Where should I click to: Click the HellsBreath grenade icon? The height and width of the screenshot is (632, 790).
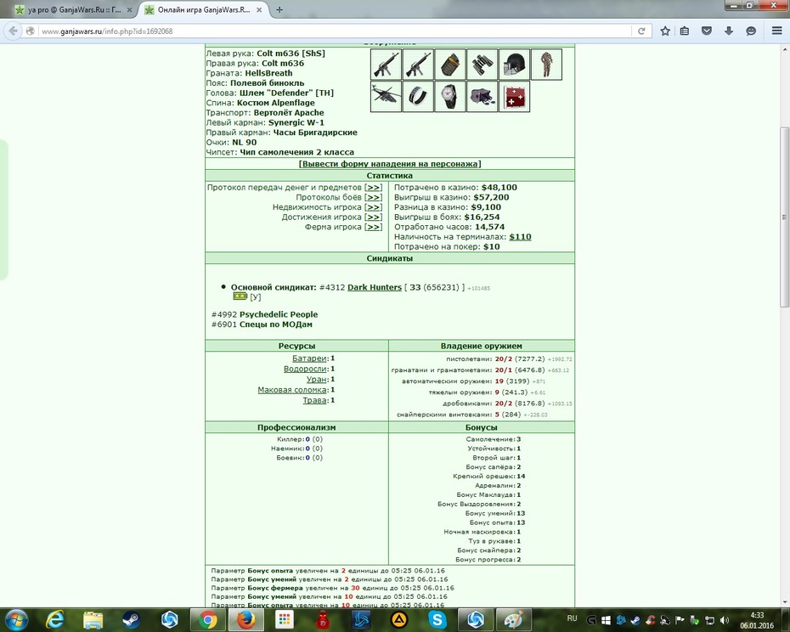point(450,65)
